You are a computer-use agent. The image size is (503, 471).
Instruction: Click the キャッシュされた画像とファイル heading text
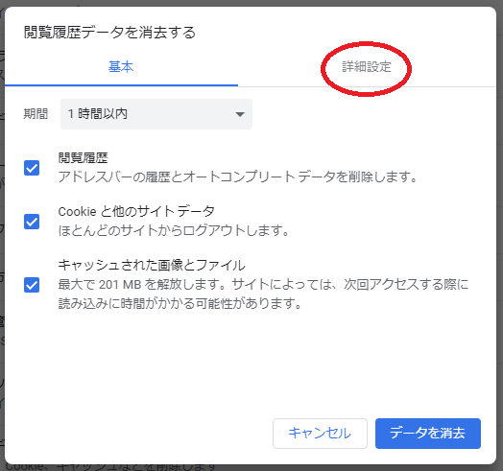[x=152, y=265]
